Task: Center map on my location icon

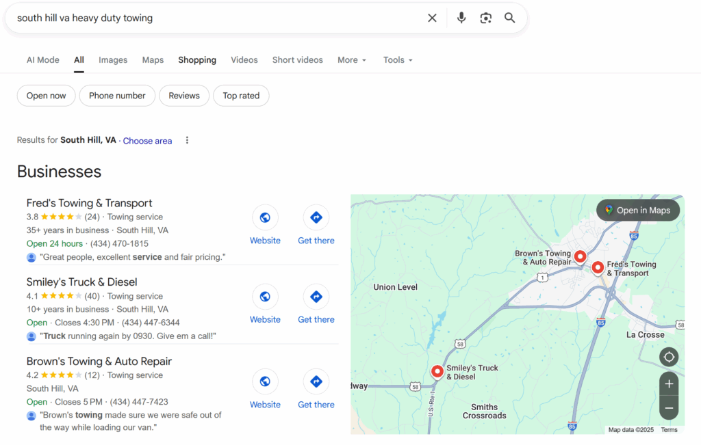Action: pyautogui.click(x=669, y=357)
